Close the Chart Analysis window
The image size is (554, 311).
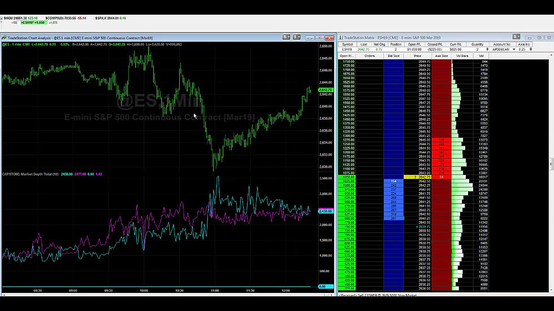coord(329,38)
